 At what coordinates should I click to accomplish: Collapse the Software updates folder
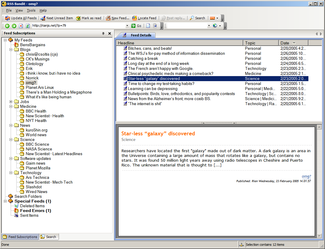11,158
